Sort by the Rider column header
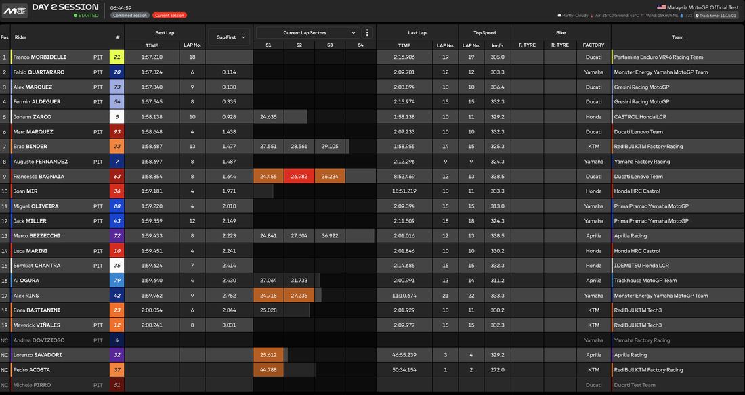745x395 pixels. [20, 37]
